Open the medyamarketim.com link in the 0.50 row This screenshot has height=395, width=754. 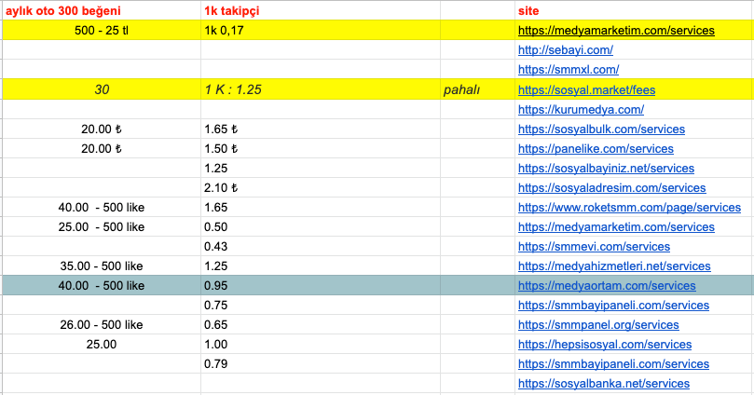click(616, 227)
